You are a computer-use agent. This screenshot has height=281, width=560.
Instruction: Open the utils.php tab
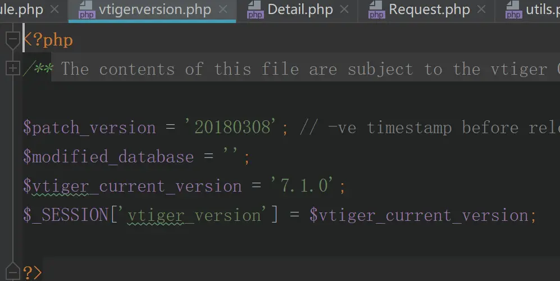[543, 10]
